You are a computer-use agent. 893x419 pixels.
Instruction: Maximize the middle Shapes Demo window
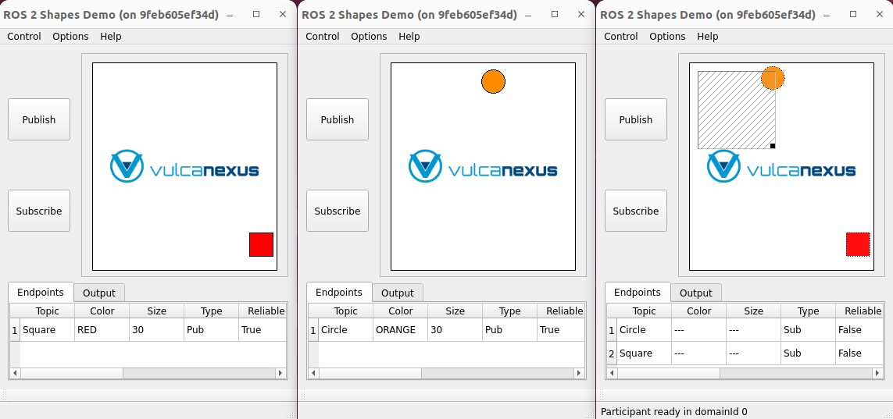[555, 14]
